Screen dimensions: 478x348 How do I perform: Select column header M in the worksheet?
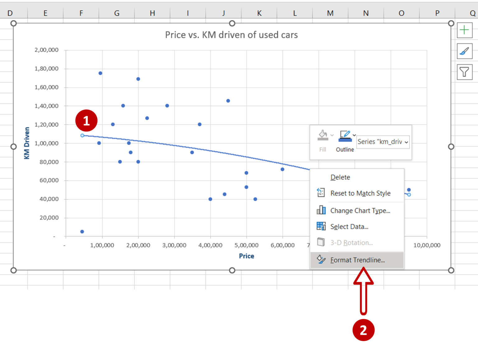tap(330, 13)
